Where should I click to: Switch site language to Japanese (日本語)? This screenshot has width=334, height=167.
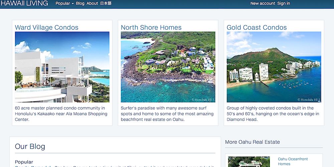[106, 3]
